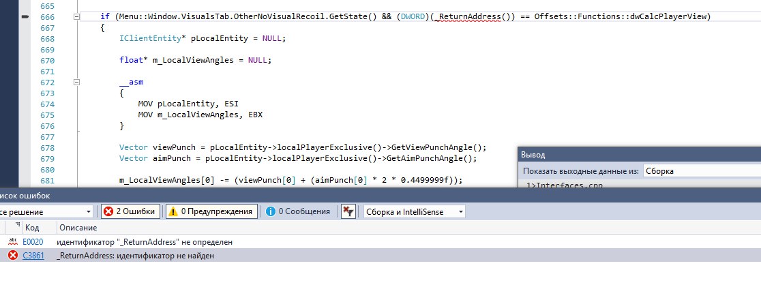Click the IntelliSense squiggle icon on E0020 row
The height and width of the screenshot is (285, 761).
point(13,241)
